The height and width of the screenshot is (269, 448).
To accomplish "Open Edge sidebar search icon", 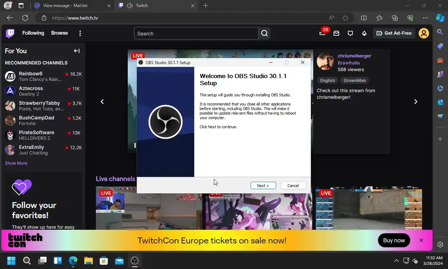I will coord(440,32).
